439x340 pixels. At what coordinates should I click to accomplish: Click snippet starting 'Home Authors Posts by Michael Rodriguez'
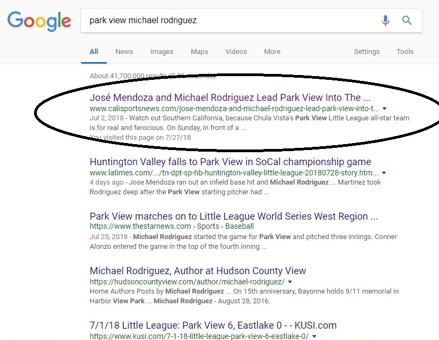(244, 296)
